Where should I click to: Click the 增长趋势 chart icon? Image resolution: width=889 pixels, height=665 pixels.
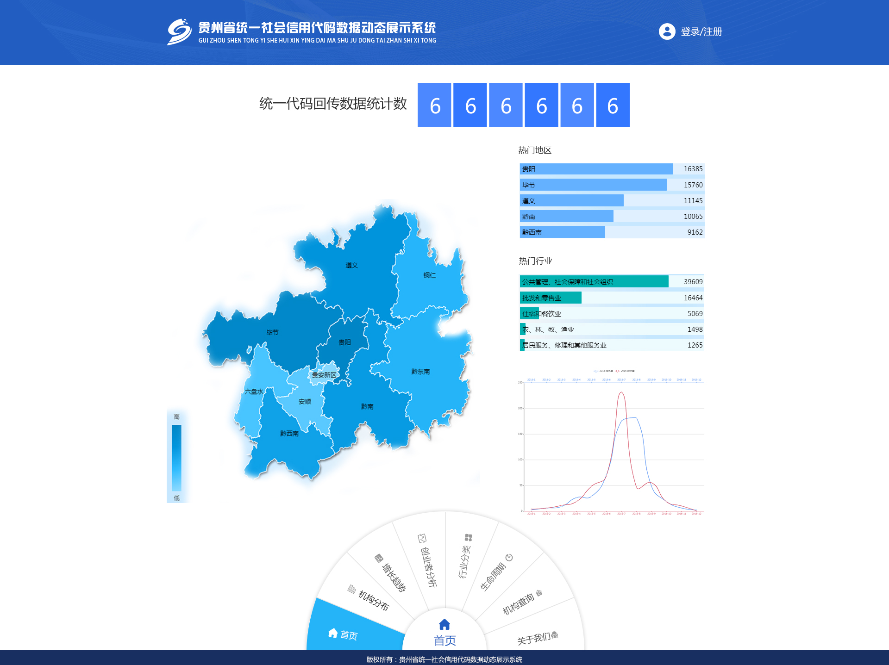[379, 558]
